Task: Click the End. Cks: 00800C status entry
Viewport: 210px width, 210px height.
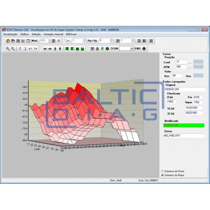Action: 148,180
